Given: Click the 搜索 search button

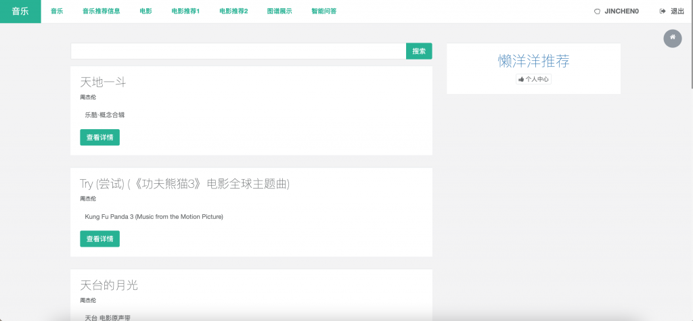Looking at the screenshot, I should [419, 51].
